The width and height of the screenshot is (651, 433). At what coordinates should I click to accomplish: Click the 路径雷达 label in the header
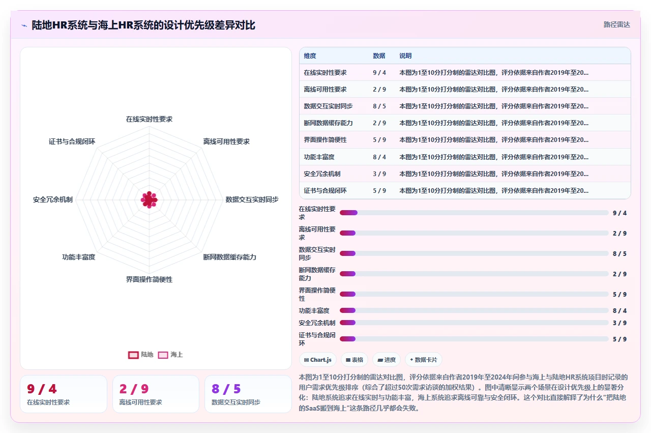[x=616, y=24]
